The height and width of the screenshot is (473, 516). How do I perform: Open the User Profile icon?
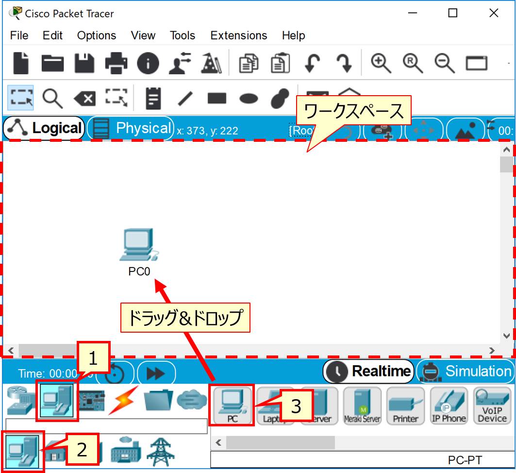coord(180,63)
